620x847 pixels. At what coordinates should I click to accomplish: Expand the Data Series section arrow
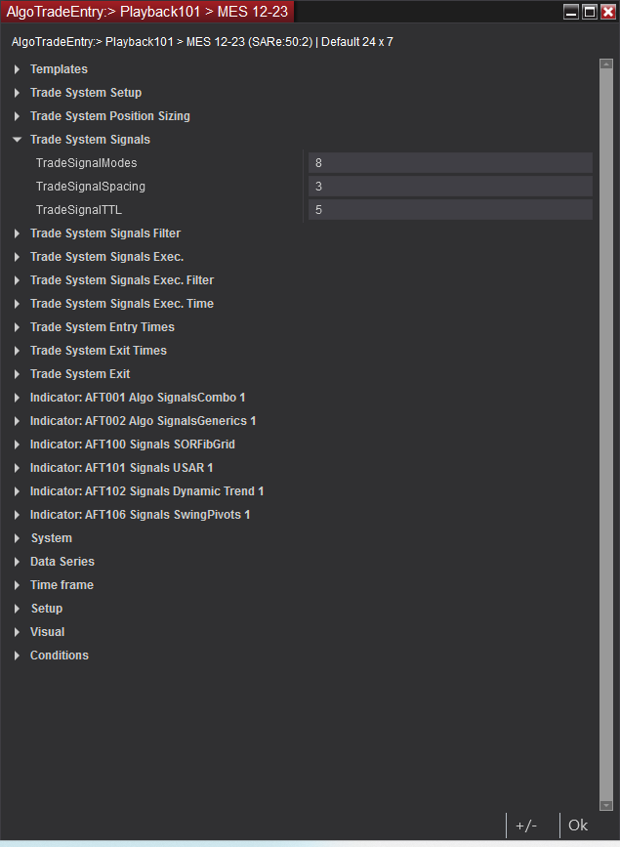pyautogui.click(x=17, y=562)
